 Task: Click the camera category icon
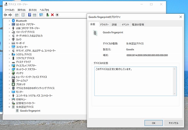click(x=13, y=39)
